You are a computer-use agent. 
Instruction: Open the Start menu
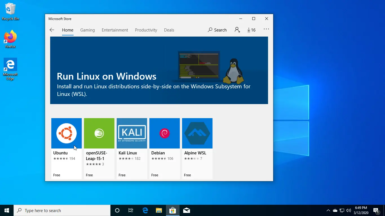point(6,210)
